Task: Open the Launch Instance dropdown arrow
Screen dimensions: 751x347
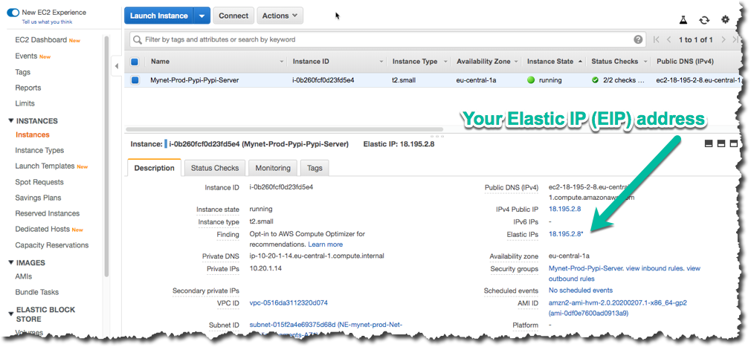Action: 202,16
